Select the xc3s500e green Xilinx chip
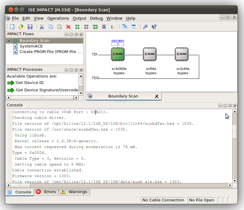244x210 pixels. [118, 54]
